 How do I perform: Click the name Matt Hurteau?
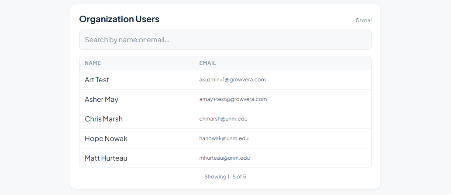(106, 158)
